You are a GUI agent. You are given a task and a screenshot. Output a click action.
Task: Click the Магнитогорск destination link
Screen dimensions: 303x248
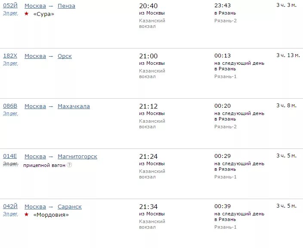click(77, 157)
